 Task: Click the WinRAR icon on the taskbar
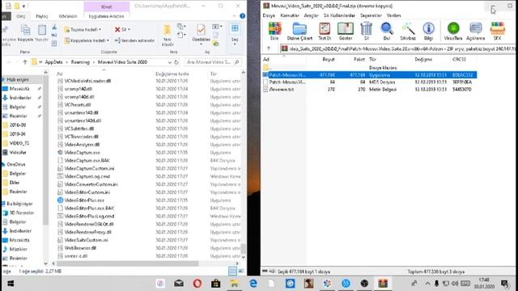point(383,284)
